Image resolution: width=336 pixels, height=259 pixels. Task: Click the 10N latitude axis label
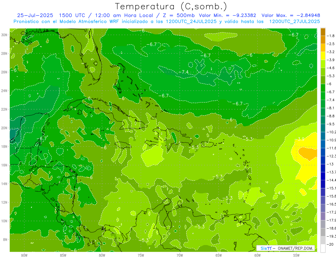coord(5,221)
